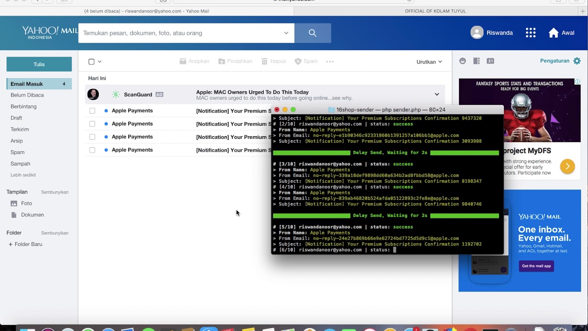Image resolution: width=588 pixels, height=331 pixels.
Task: Tick checkbox of first Apple Payments email
Action: (92, 111)
